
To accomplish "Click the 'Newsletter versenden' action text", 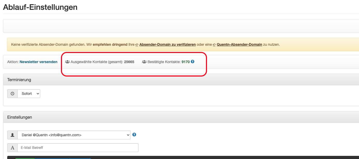I will pyautogui.click(x=38, y=62).
